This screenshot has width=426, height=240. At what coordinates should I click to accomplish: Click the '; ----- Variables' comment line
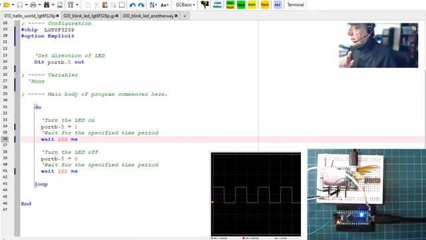click(x=50, y=75)
